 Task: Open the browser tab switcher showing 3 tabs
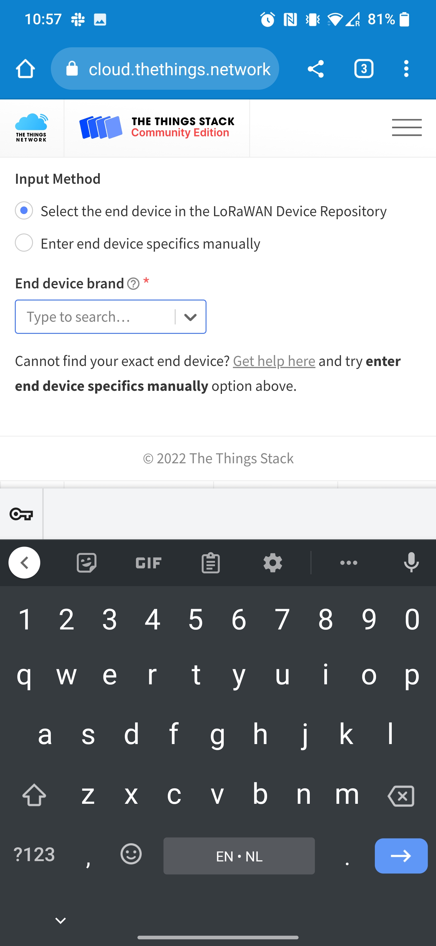pos(364,68)
